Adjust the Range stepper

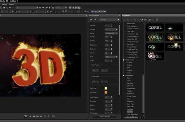click(111, 37)
